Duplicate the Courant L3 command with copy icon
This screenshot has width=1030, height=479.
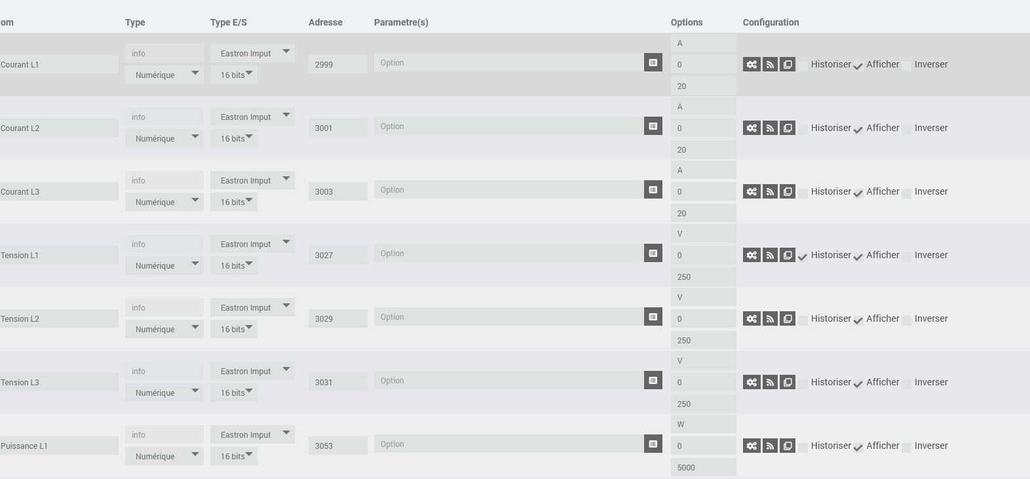click(788, 191)
